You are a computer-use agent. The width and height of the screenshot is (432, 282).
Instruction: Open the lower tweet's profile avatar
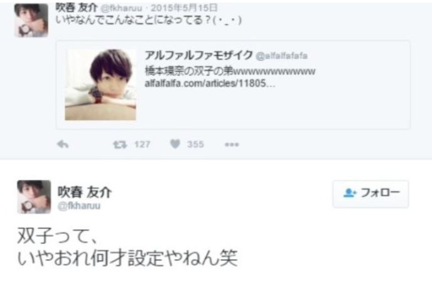pos(34,197)
